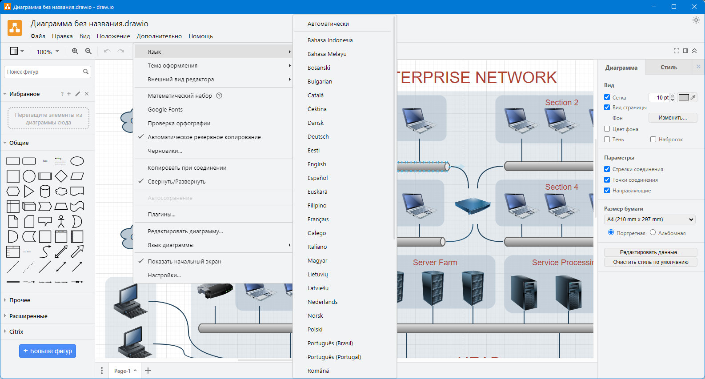Click the zoom out magnifier icon
The height and width of the screenshot is (379, 705).
coord(88,51)
